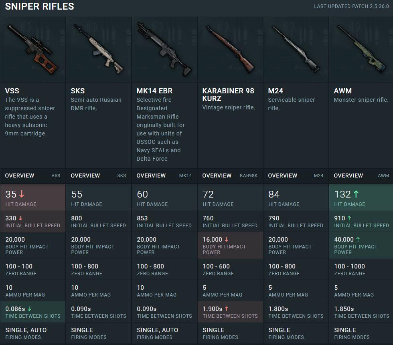The height and width of the screenshot is (345, 393).
Task: Click the Kar98k zero range 100 - 600
Action: tap(216, 266)
